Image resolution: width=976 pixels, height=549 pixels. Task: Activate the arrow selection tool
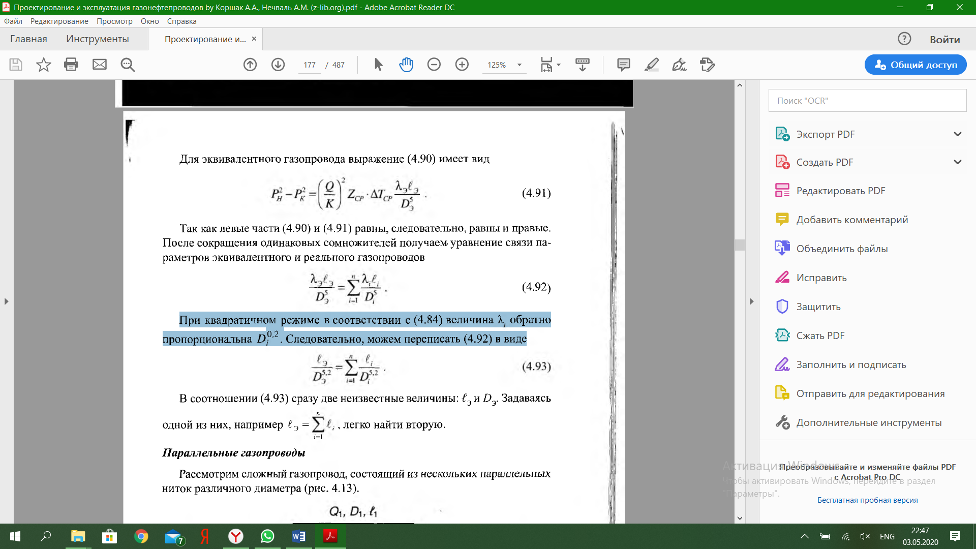pos(378,65)
